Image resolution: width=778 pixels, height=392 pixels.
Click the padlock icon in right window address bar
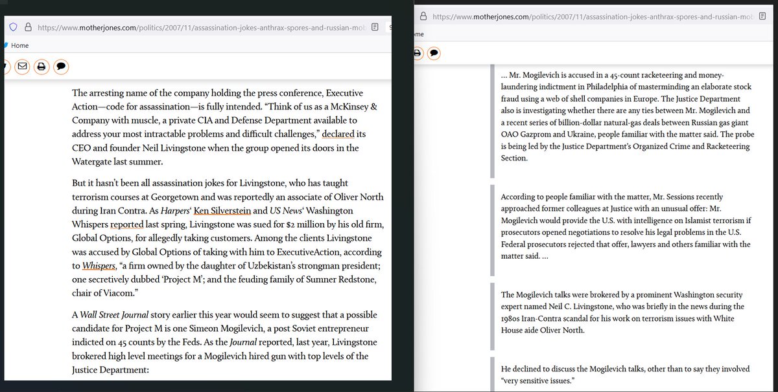pyautogui.click(x=423, y=16)
